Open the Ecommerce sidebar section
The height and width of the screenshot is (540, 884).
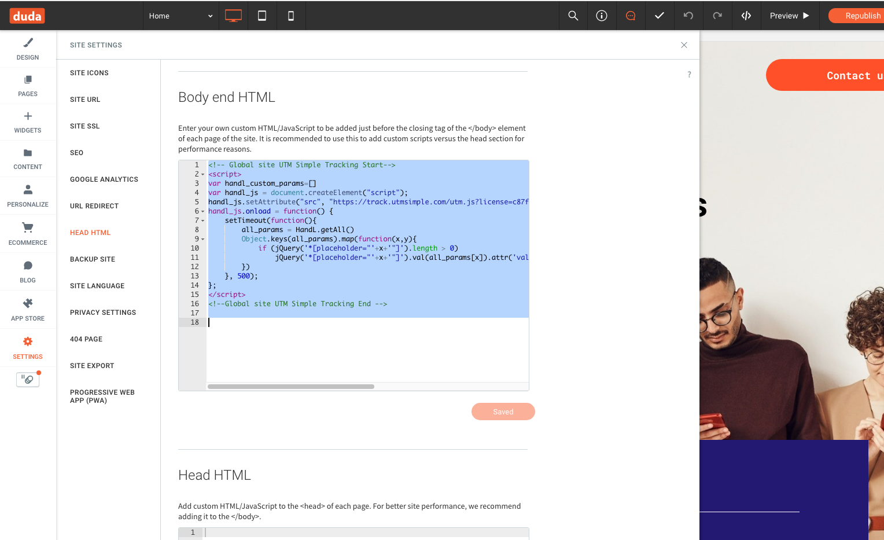pos(28,234)
